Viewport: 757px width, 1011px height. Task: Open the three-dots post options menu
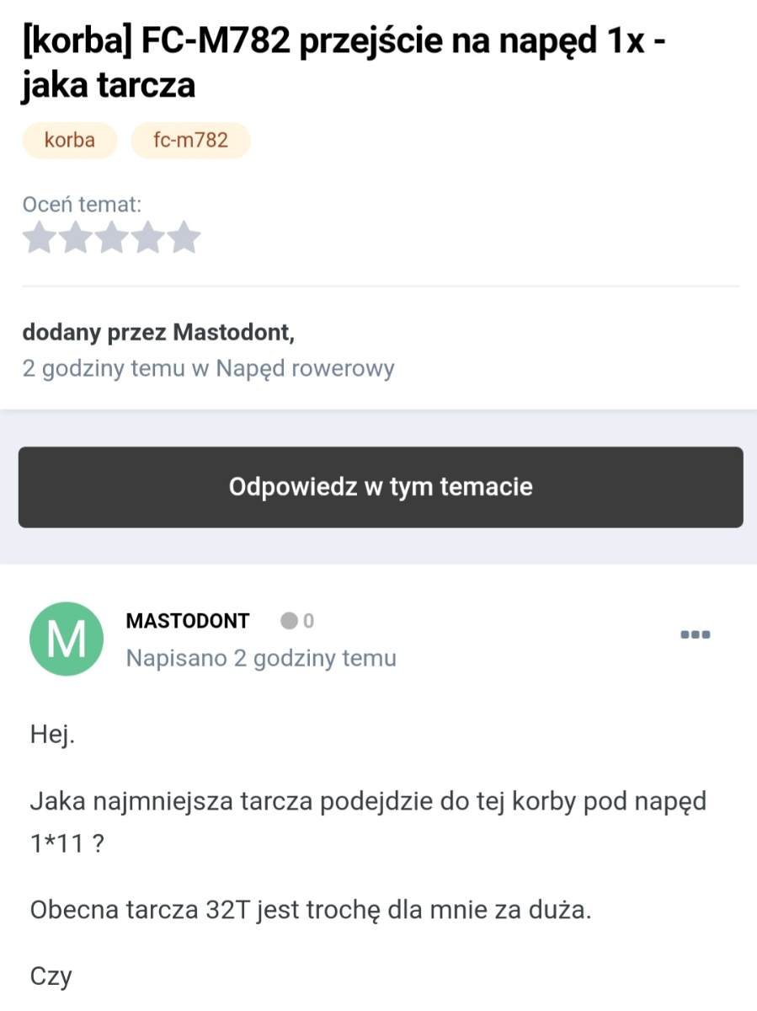tap(696, 634)
